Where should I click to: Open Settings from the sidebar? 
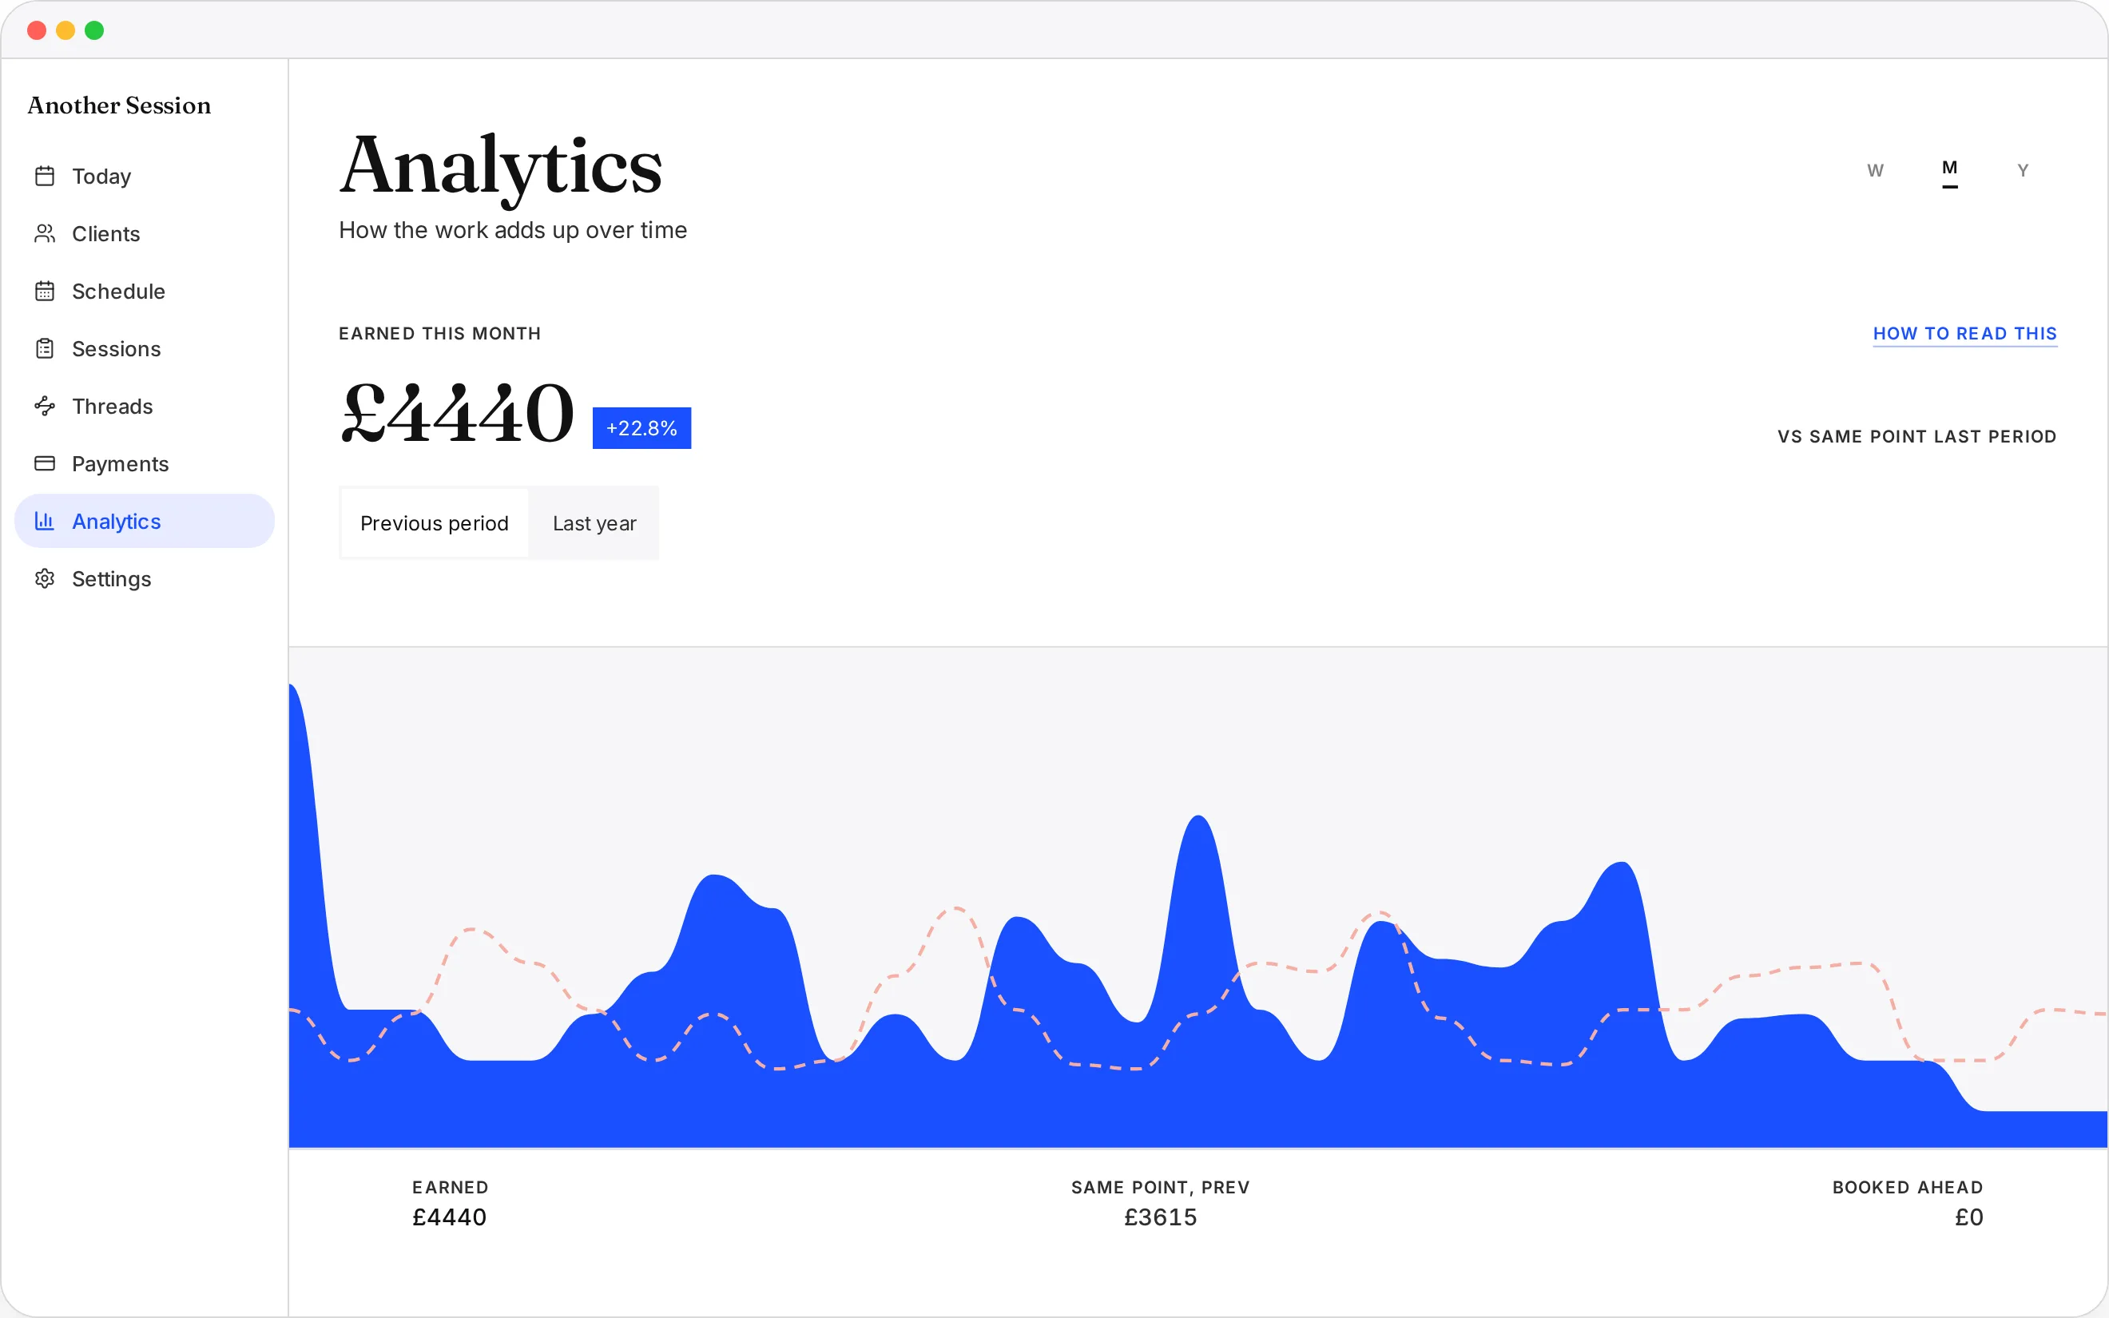pyautogui.click(x=145, y=579)
